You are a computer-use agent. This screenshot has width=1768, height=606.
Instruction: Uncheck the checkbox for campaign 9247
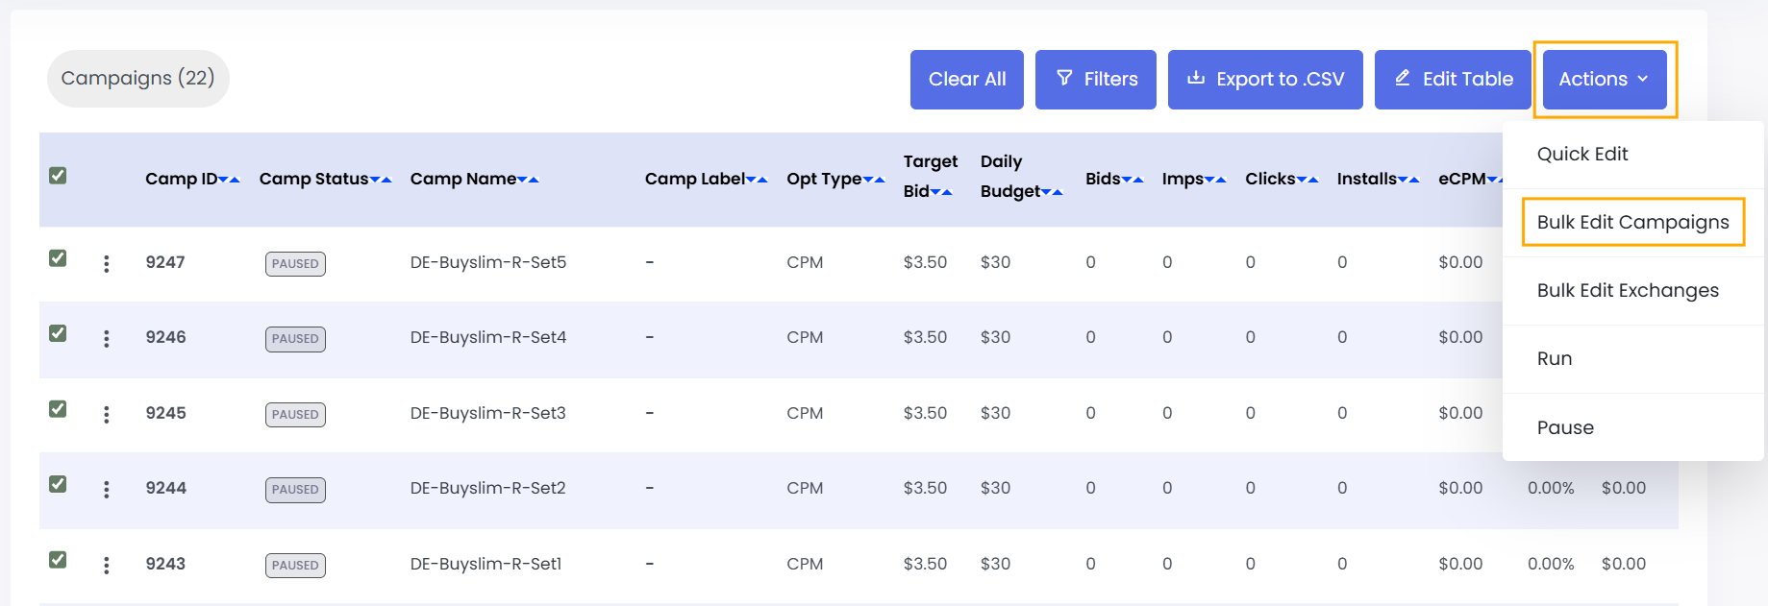pos(58,258)
